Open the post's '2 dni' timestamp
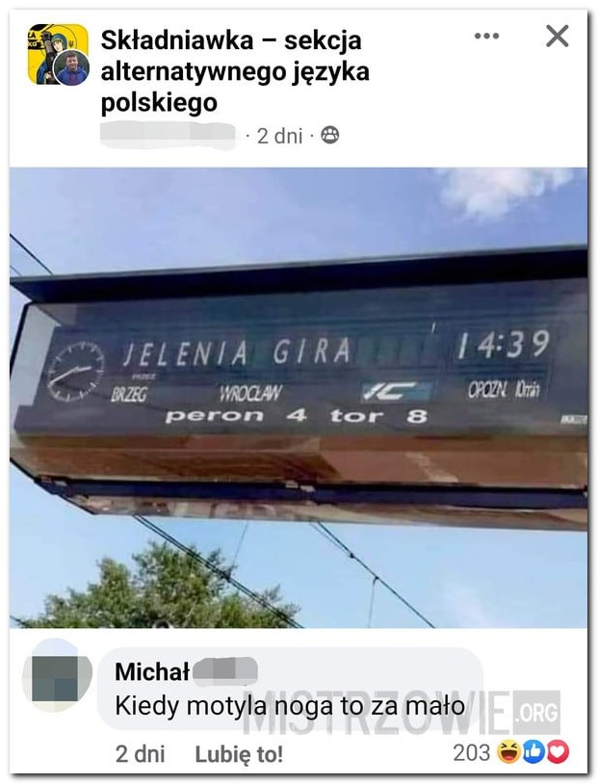598x784 pixels. 279,136
